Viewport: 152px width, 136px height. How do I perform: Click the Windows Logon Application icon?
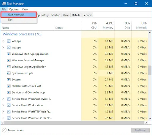click(x=9, y=67)
